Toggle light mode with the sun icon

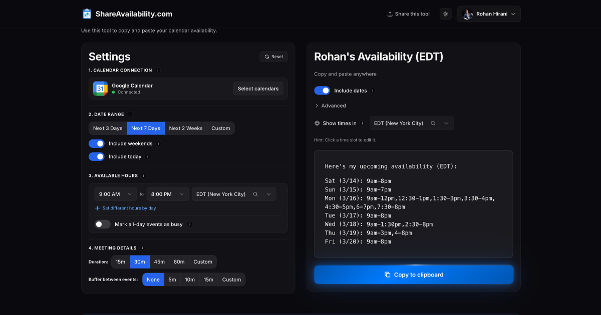445,13
